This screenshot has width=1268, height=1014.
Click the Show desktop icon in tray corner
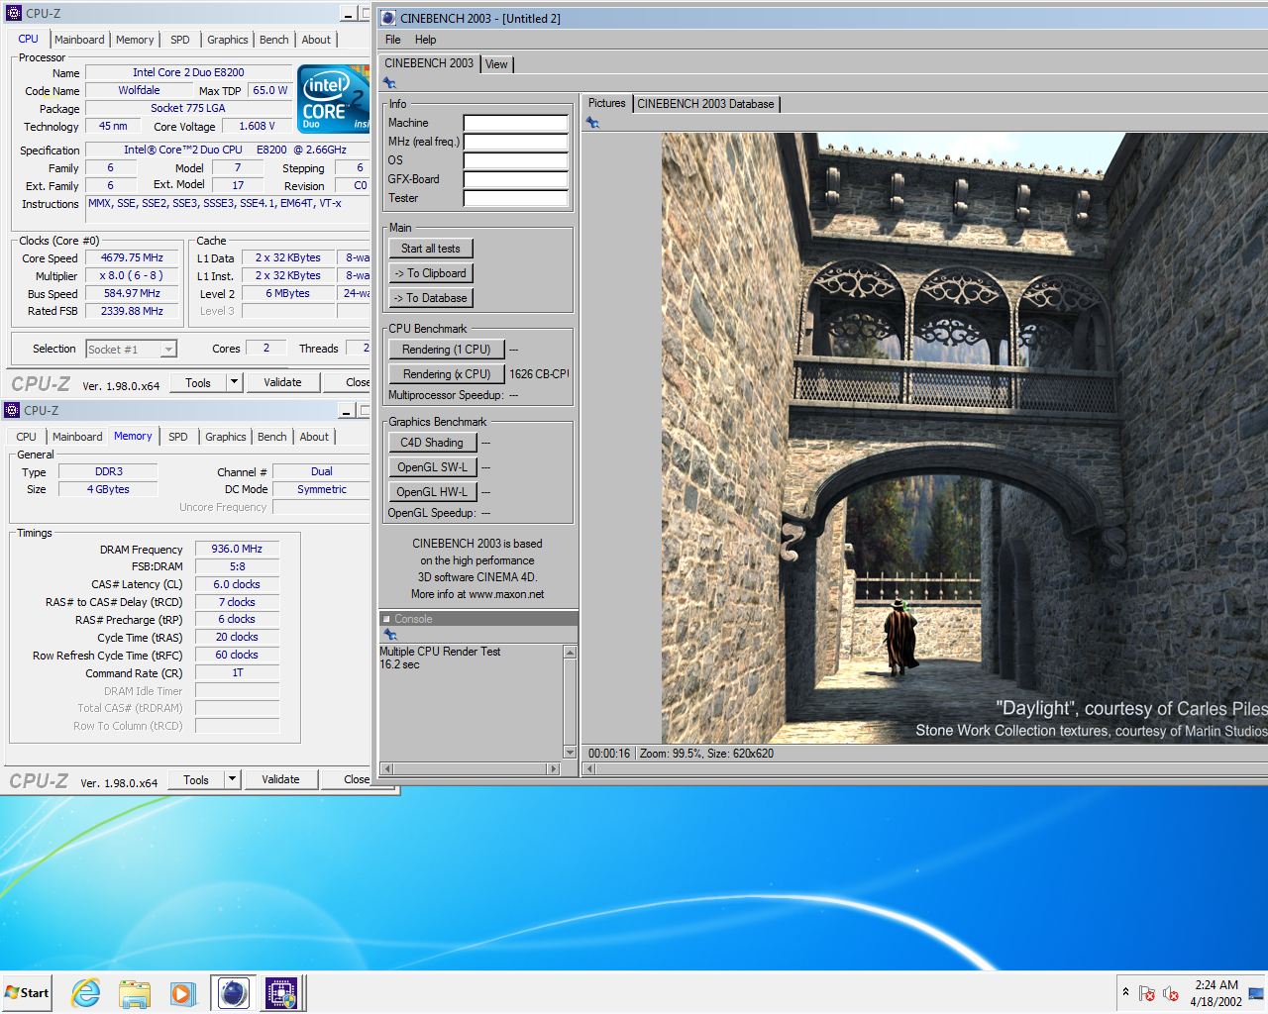pos(1256,993)
